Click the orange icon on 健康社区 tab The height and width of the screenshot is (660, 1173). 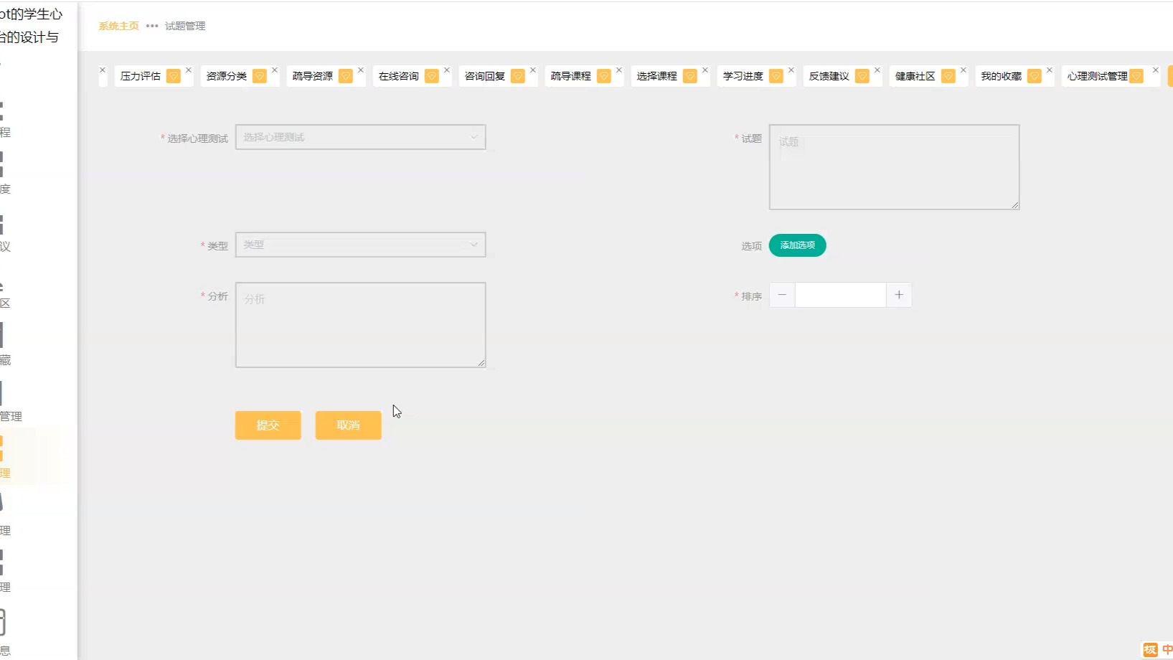[948, 76]
